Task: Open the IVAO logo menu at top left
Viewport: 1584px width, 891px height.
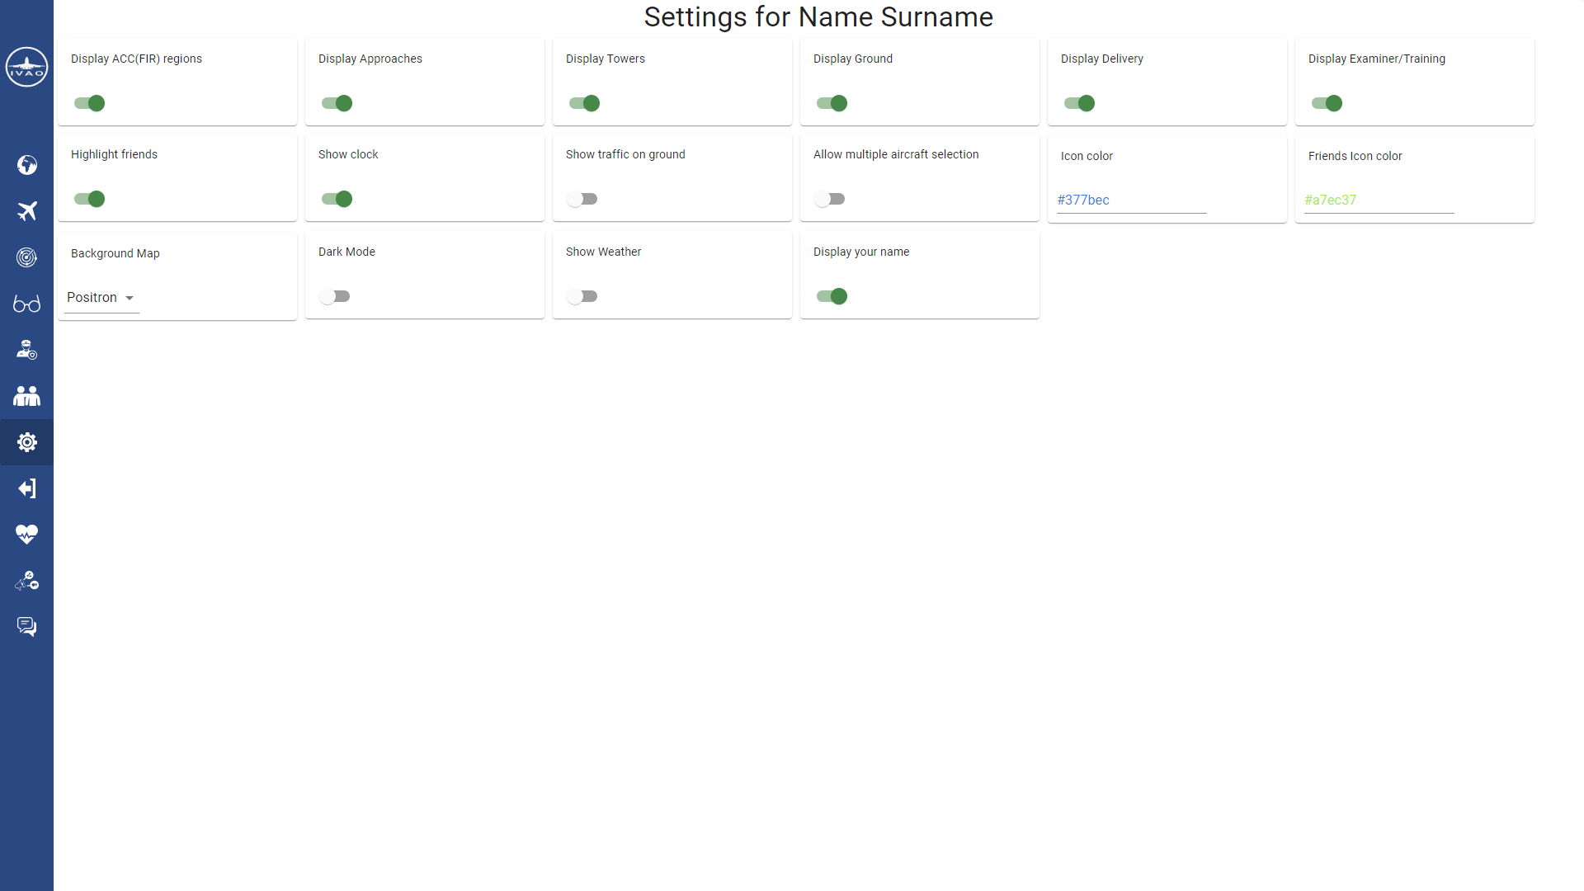Action: click(26, 68)
